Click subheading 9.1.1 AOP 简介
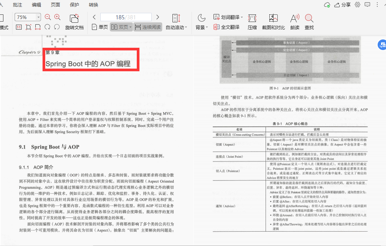 [x=36, y=167]
